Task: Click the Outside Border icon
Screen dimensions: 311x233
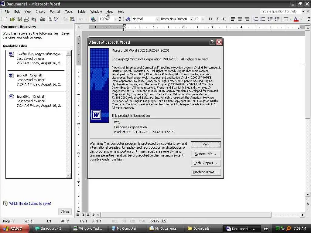Action: pos(286,19)
